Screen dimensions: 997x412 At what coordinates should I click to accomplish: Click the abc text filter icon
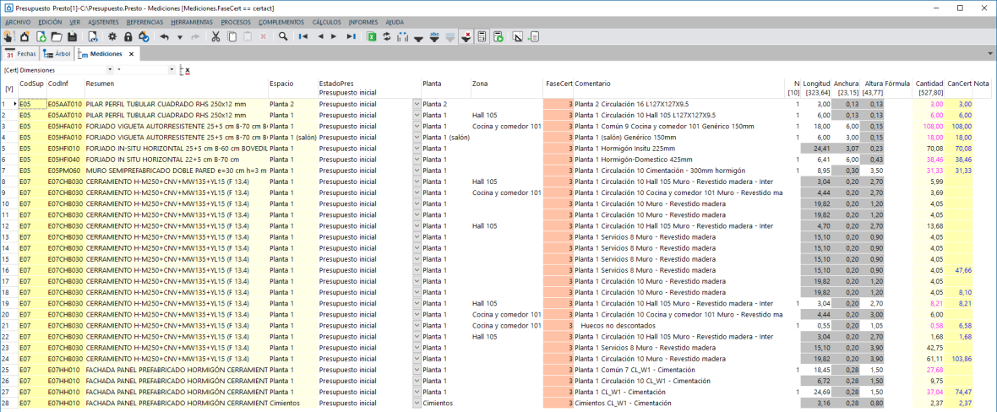coord(435,37)
